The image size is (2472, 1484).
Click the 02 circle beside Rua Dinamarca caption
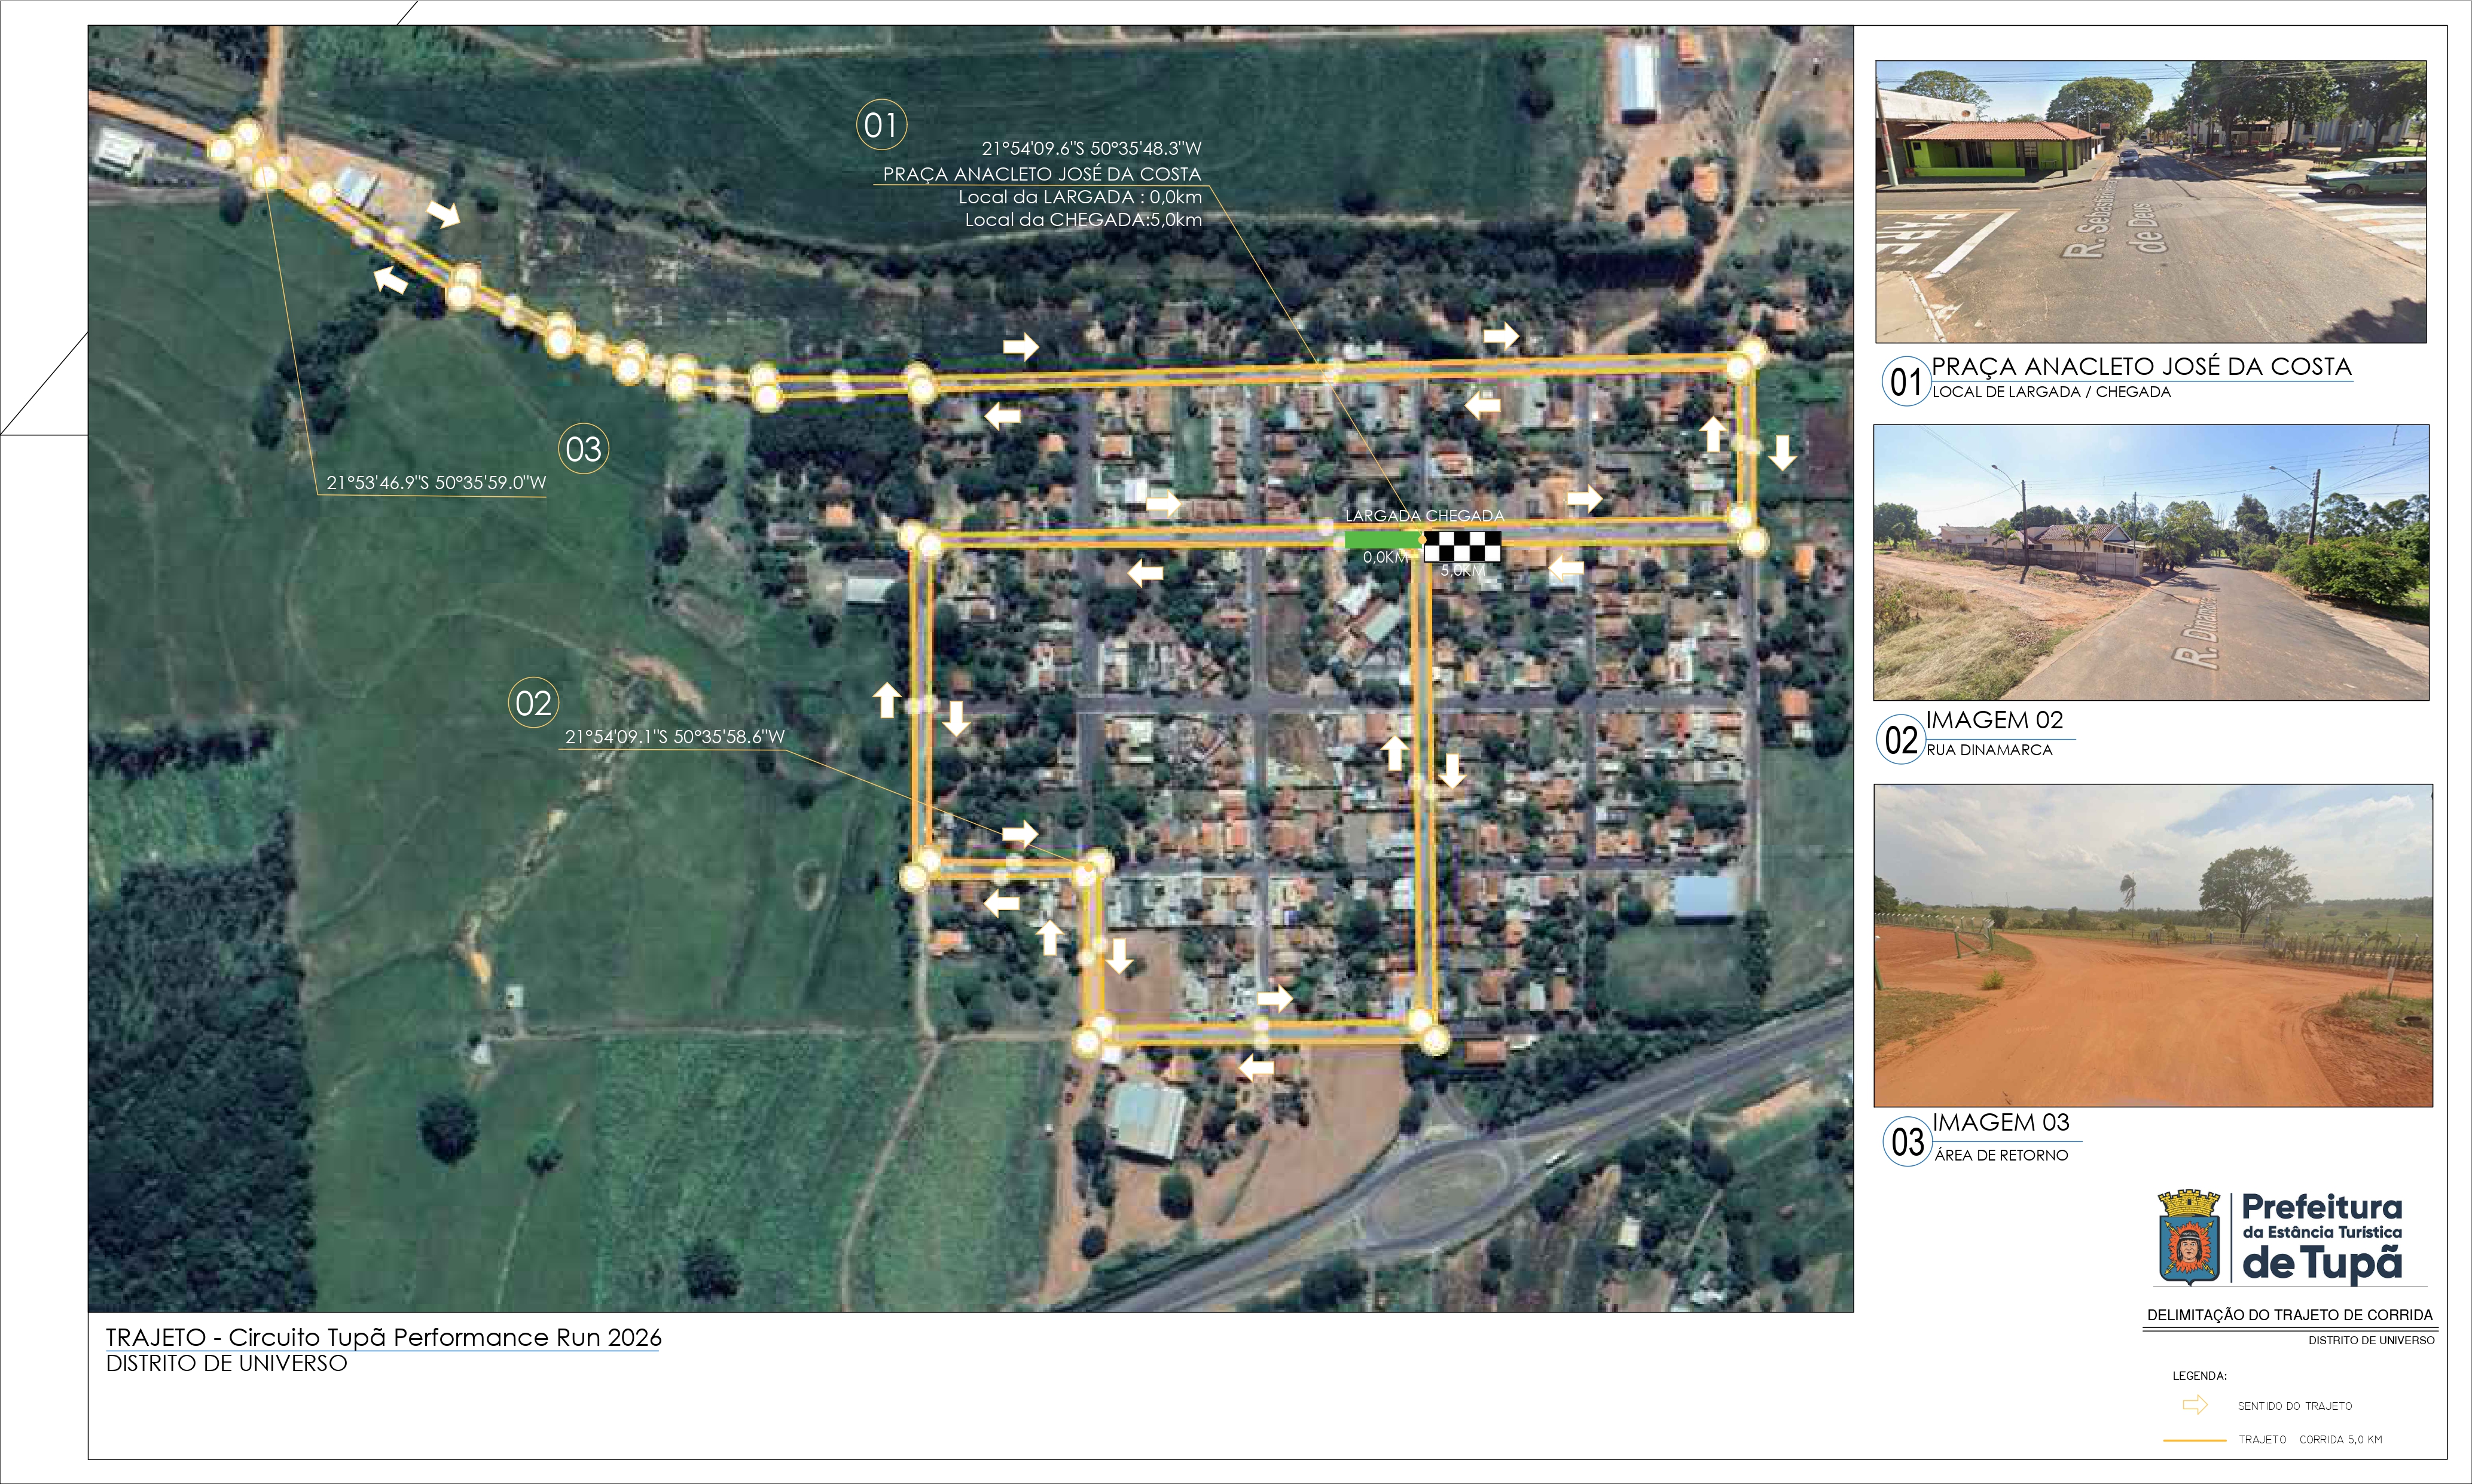pyautogui.click(x=1900, y=740)
